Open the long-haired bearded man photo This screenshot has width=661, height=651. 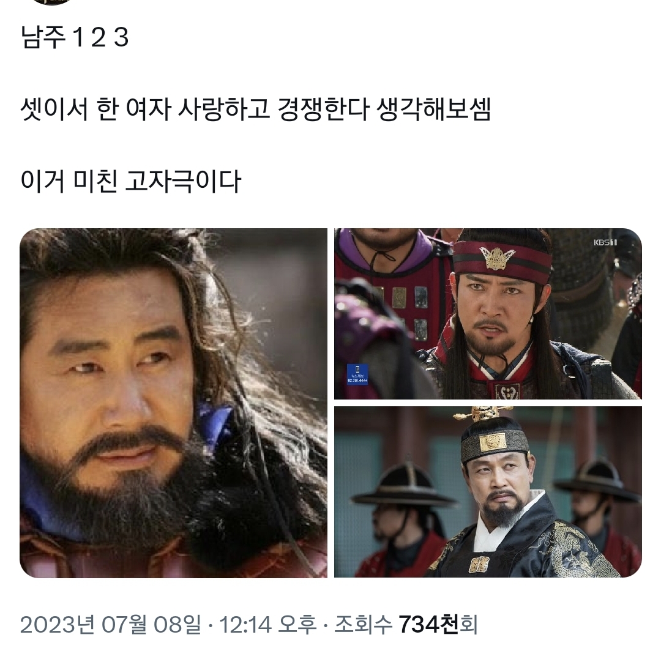click(x=173, y=403)
